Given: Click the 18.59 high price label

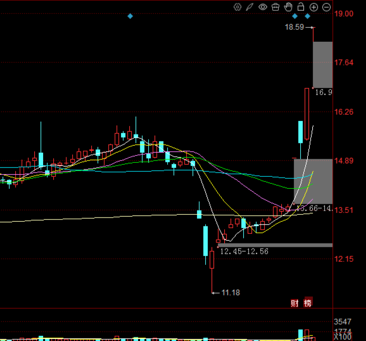Looking at the screenshot, I should [294, 27].
